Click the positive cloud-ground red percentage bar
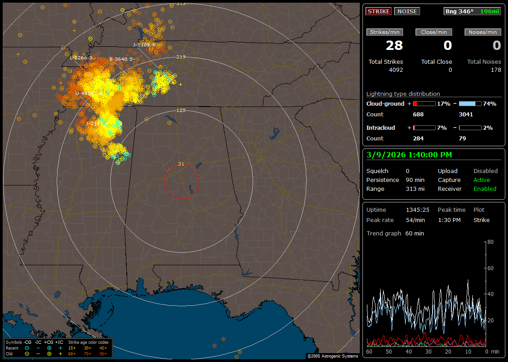The width and height of the screenshot is (508, 362). coord(424,103)
